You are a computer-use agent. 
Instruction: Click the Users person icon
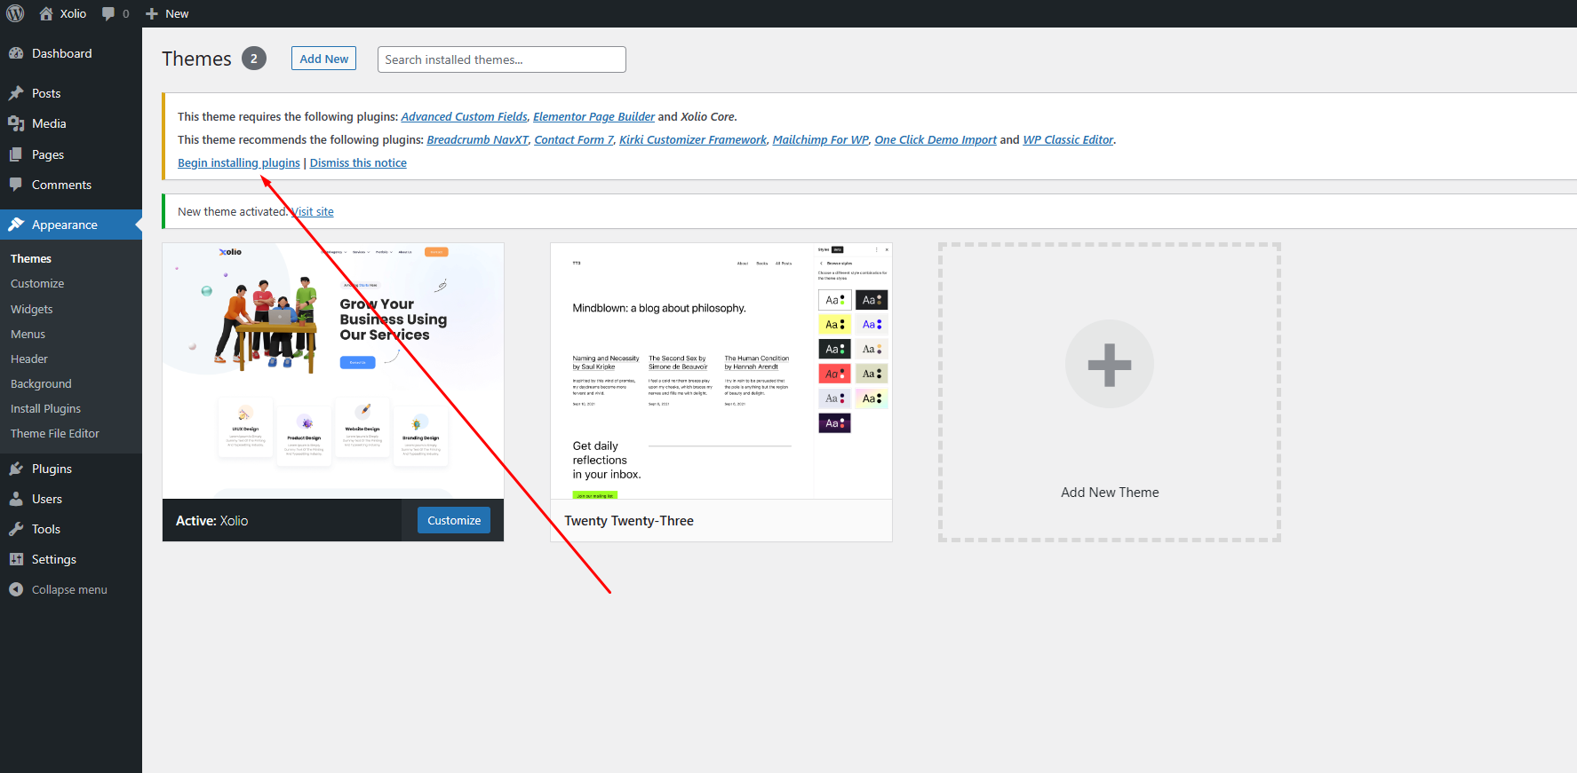click(16, 499)
